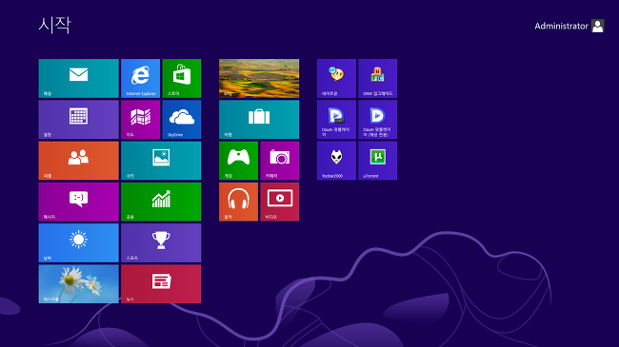Open the Games tile with controller icon
Viewport: 619px width, 347px height.
pos(238,161)
